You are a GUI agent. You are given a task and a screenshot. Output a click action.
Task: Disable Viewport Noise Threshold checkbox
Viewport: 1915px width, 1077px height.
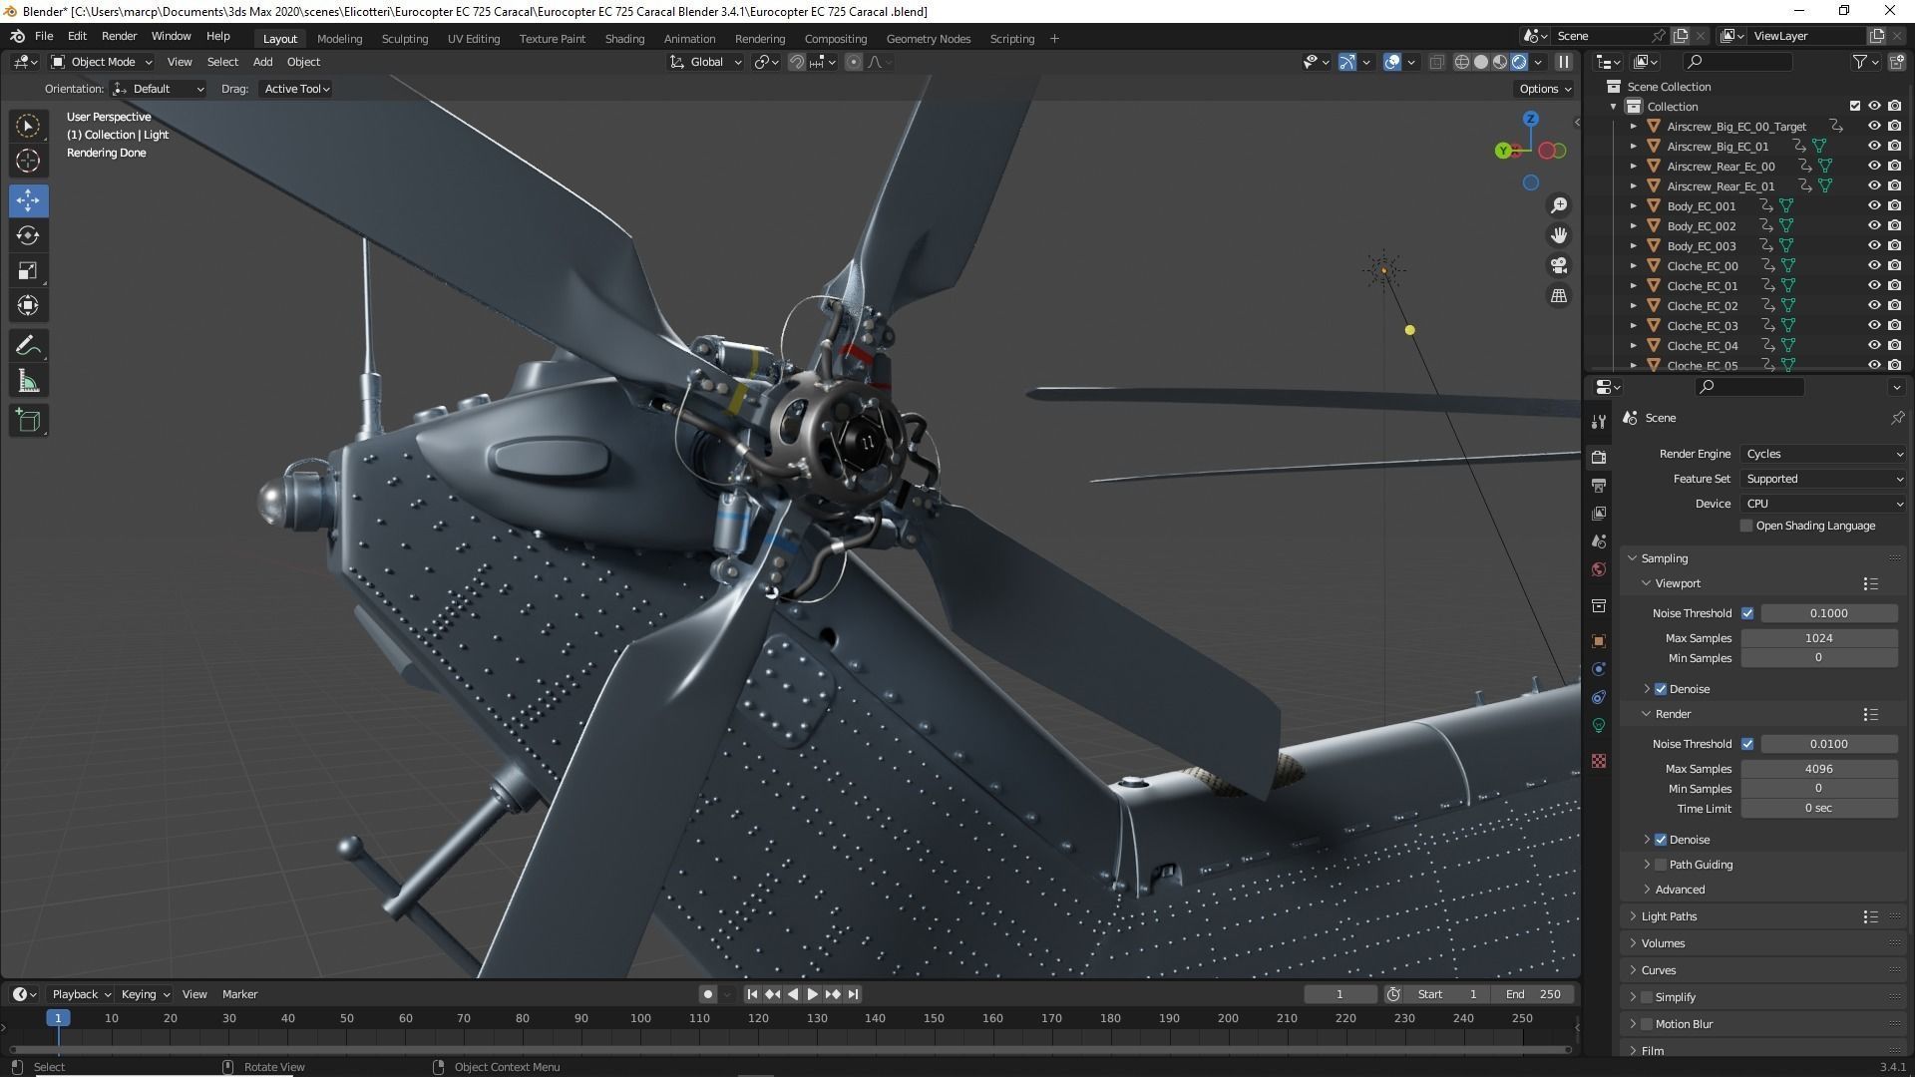pos(1746,613)
